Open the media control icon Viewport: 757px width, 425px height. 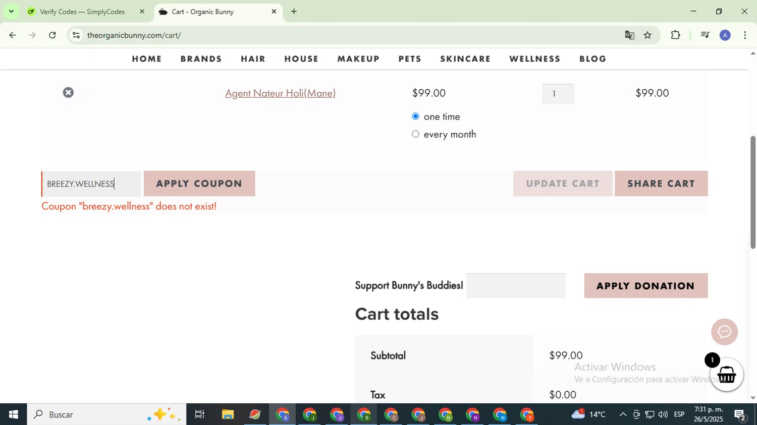pos(705,35)
